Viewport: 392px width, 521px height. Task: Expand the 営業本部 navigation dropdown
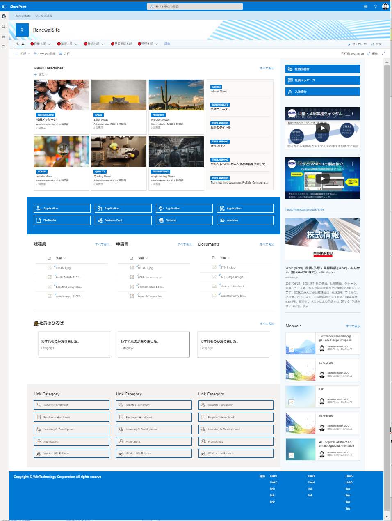coord(49,44)
